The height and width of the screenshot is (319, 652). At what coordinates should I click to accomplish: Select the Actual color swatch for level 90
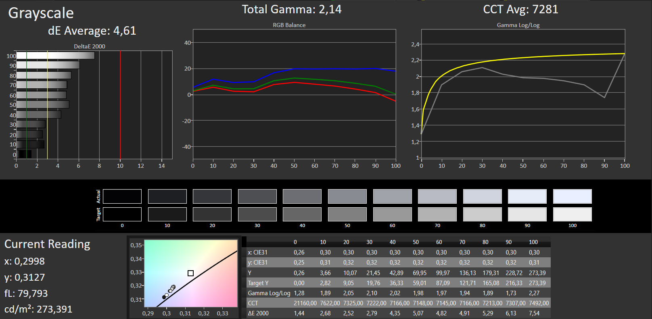coord(527,196)
